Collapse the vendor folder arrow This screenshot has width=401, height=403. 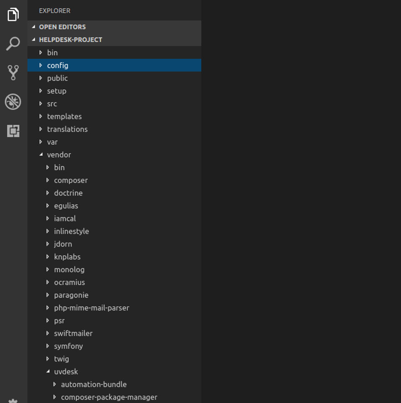(41, 155)
